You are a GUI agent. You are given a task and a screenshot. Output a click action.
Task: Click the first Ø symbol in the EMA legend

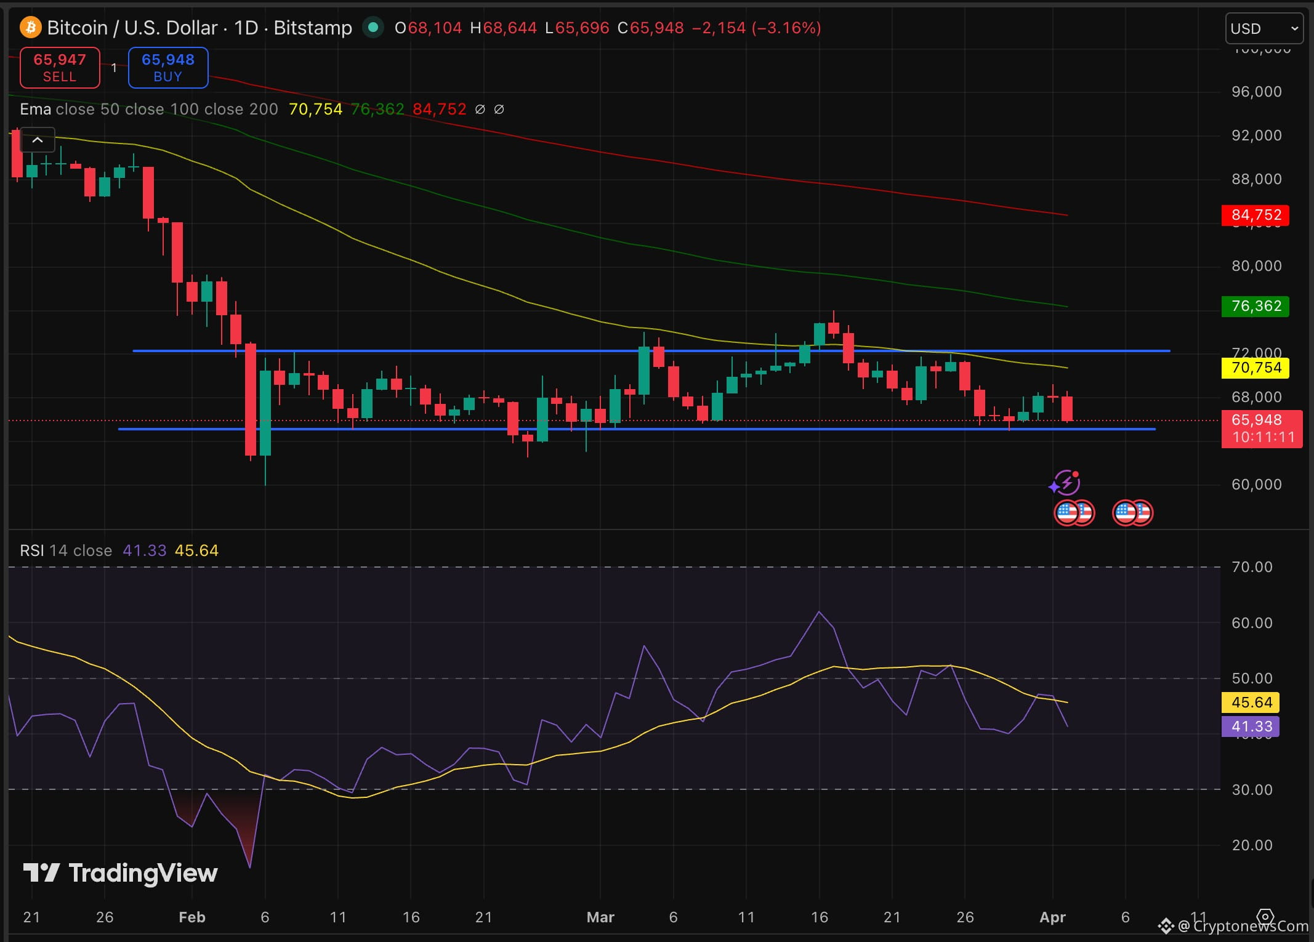tap(481, 109)
